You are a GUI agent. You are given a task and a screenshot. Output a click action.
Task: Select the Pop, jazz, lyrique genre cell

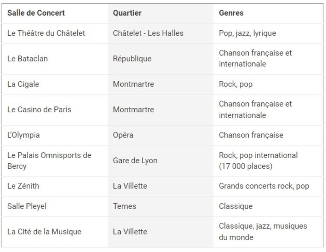(268, 33)
